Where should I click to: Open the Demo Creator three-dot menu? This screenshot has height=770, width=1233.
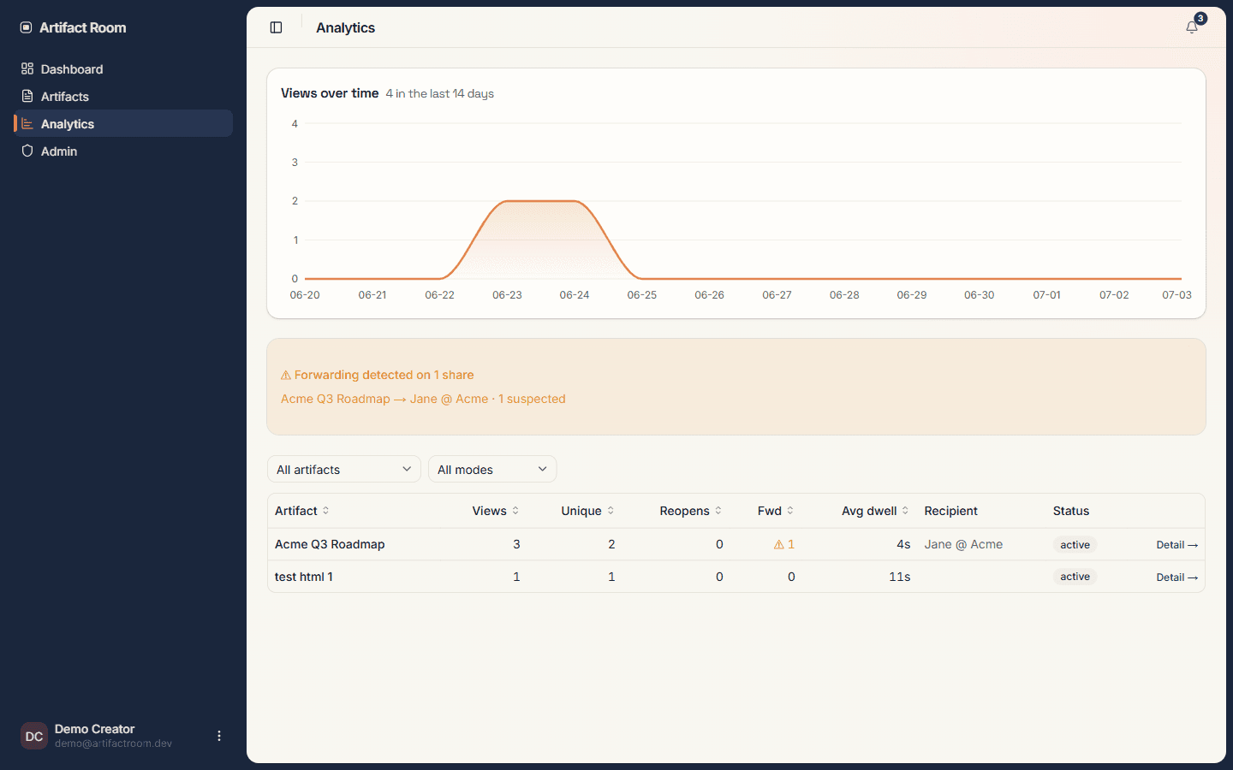[219, 736]
